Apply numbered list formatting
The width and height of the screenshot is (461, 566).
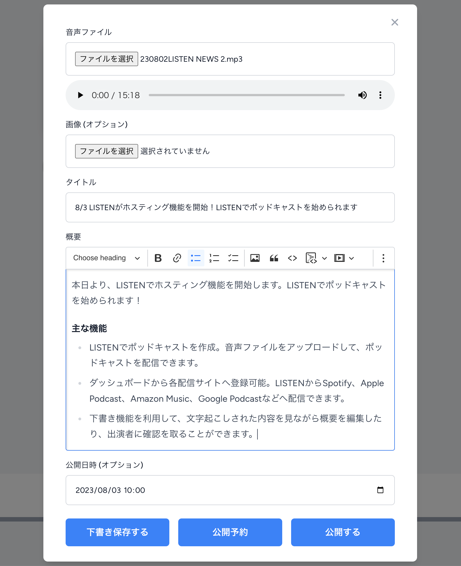click(x=214, y=258)
